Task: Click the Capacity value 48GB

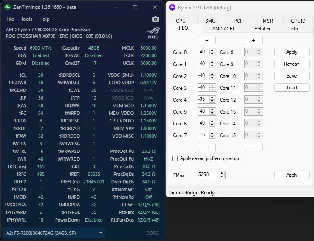Action: [x=94, y=48]
